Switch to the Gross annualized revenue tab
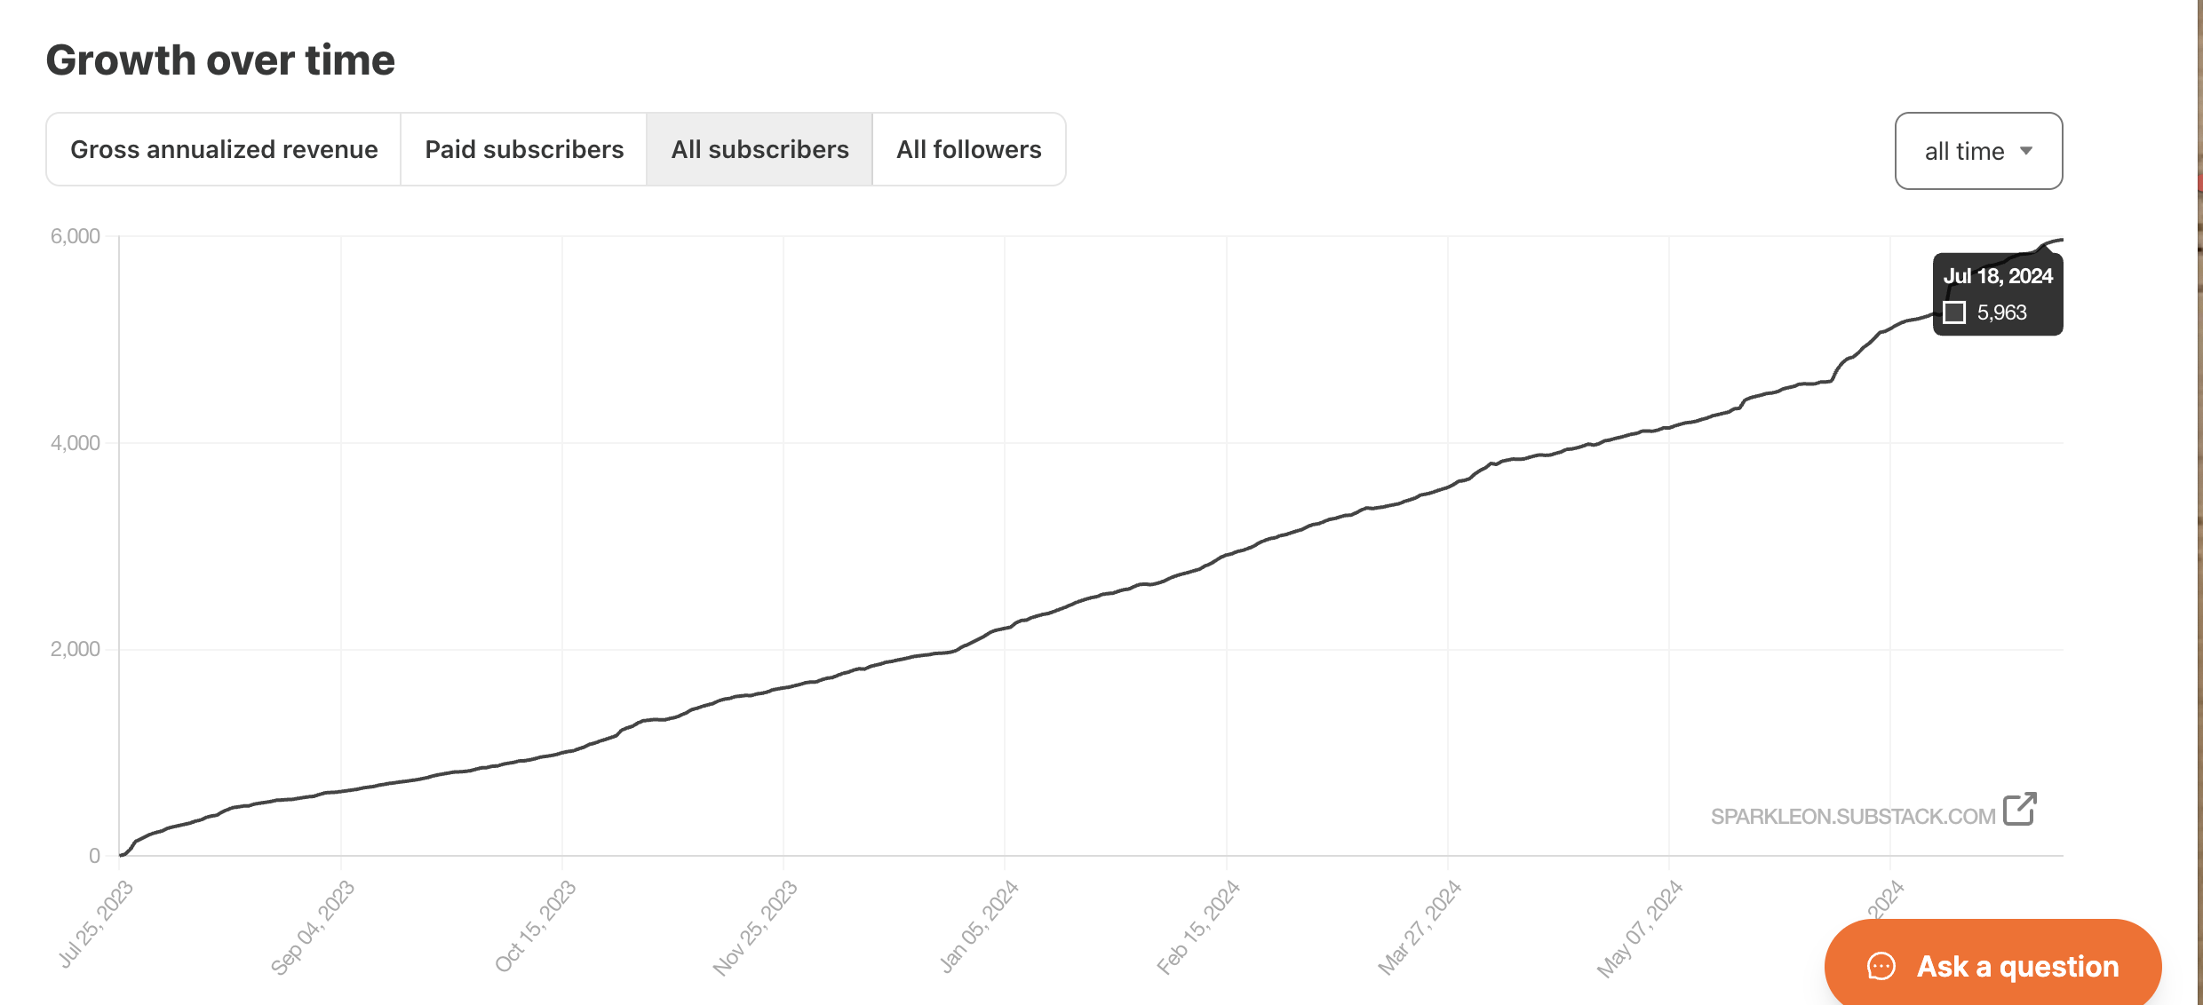Image resolution: width=2203 pixels, height=1005 pixels. pyautogui.click(x=224, y=150)
